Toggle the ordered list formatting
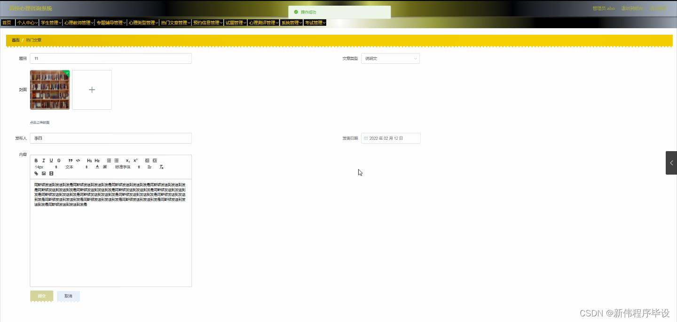Viewport: 677px width, 322px height. click(x=109, y=160)
